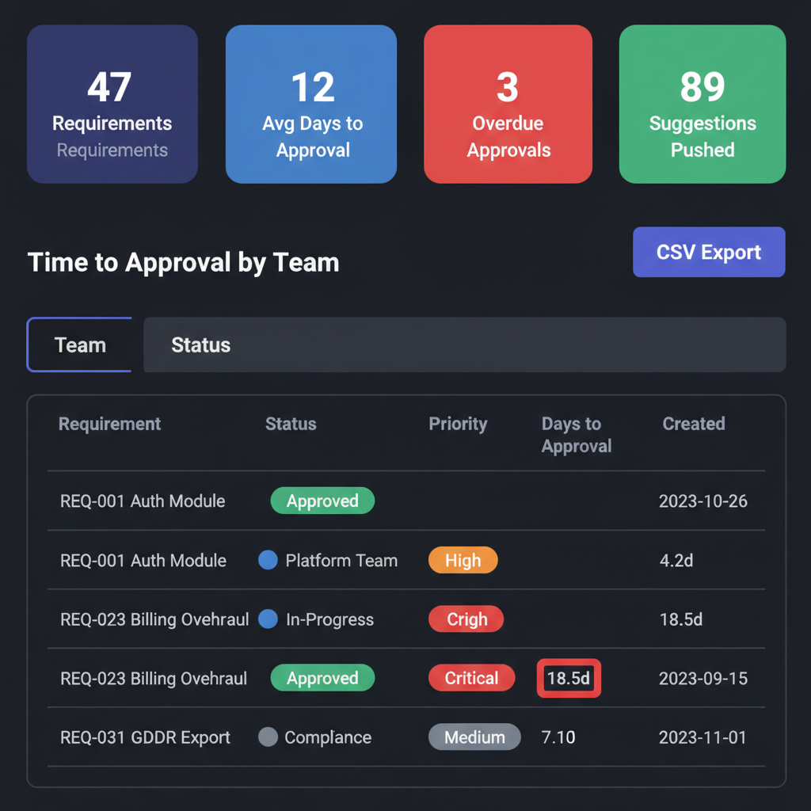
Task: Click the blue dot beside Platform Team
Action: click(x=268, y=560)
